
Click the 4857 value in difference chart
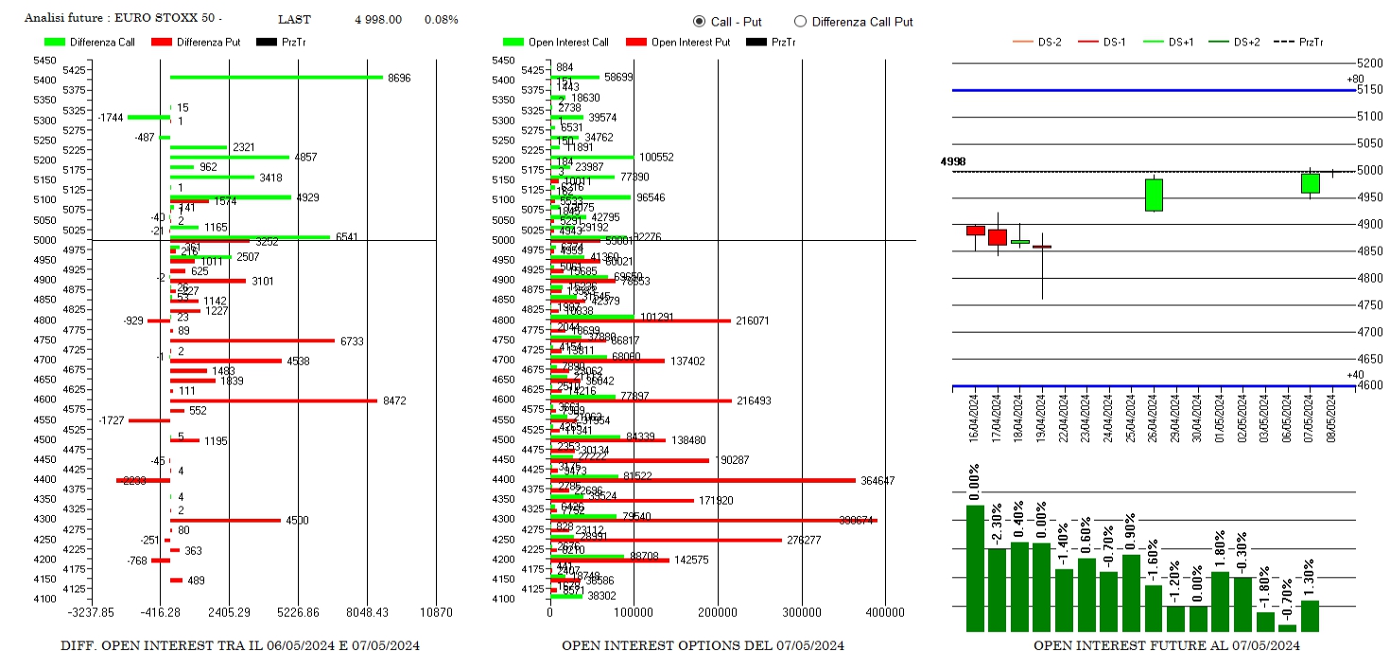tap(305, 157)
